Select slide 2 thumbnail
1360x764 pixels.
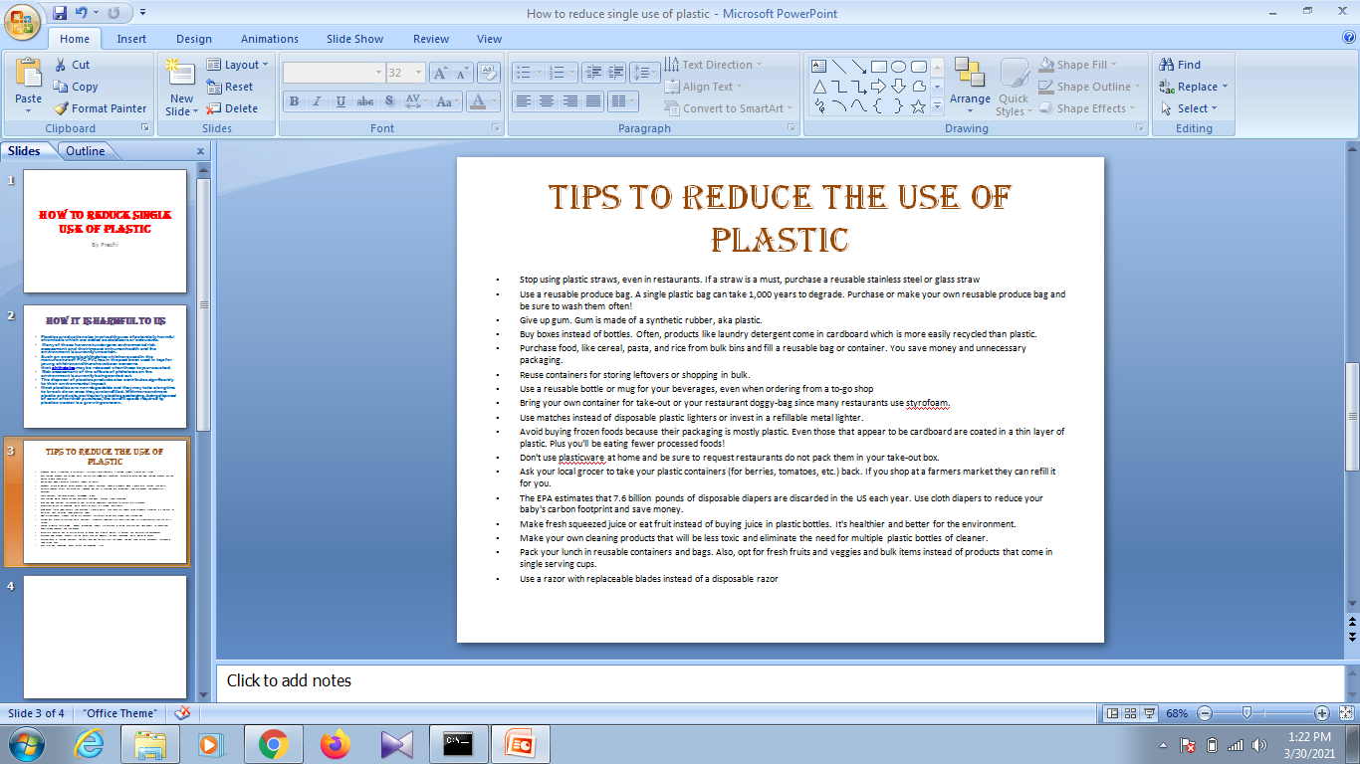click(x=105, y=368)
